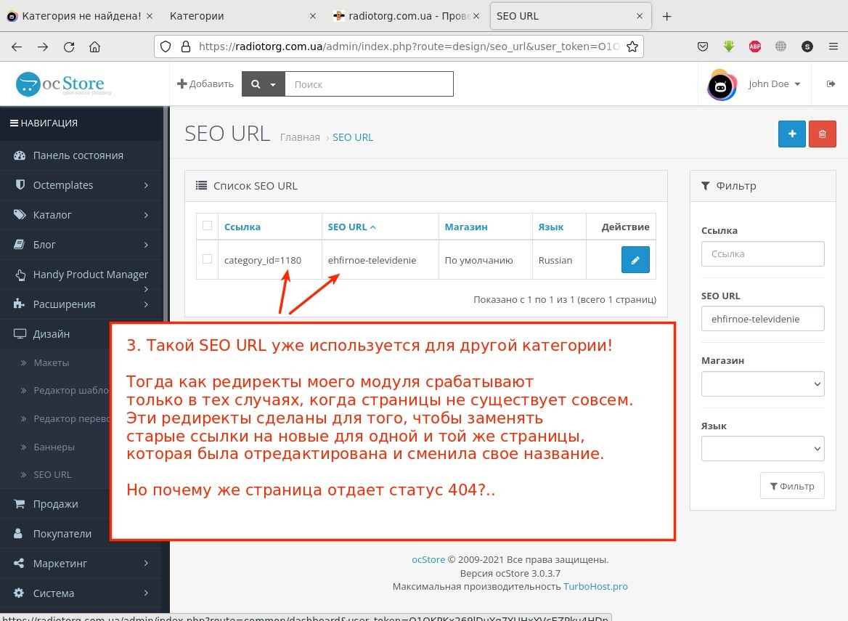
Task: Check the select-all checkbox in table header
Action: (208, 226)
